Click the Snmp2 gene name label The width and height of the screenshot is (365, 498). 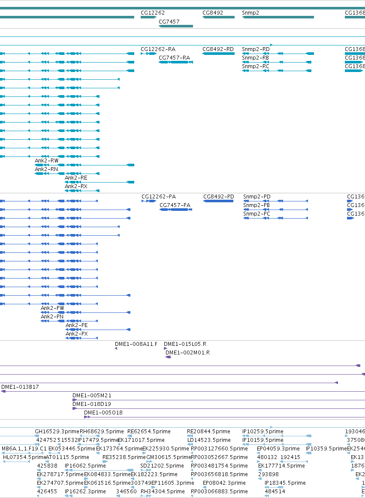[250, 13]
